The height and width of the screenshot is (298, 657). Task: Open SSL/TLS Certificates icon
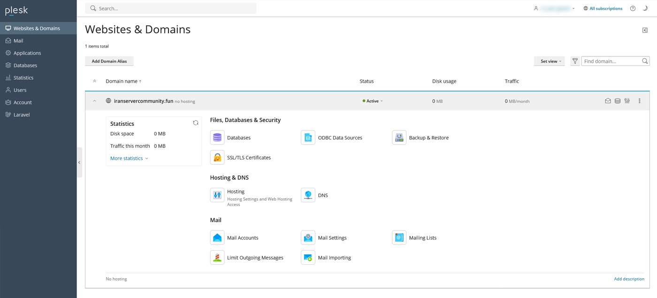(217, 158)
